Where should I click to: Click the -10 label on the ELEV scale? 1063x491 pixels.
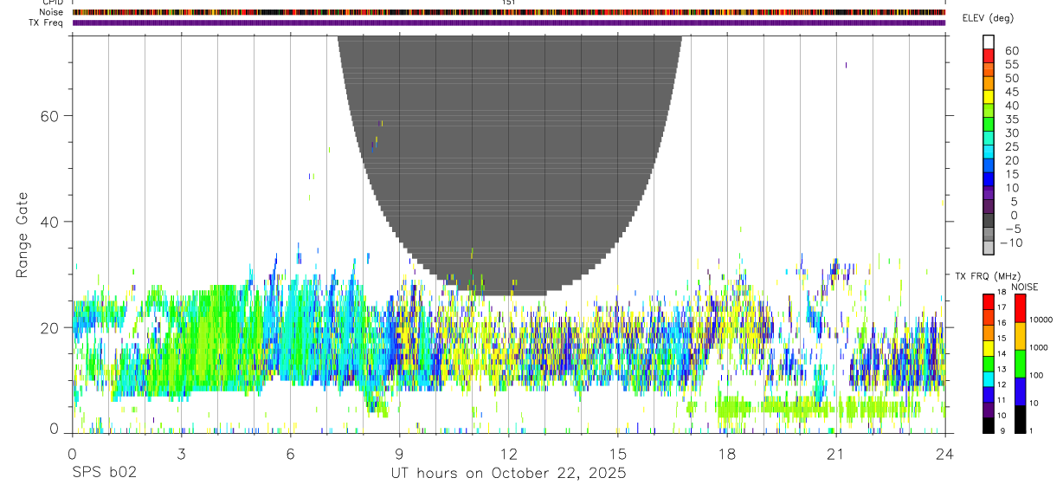point(1014,242)
